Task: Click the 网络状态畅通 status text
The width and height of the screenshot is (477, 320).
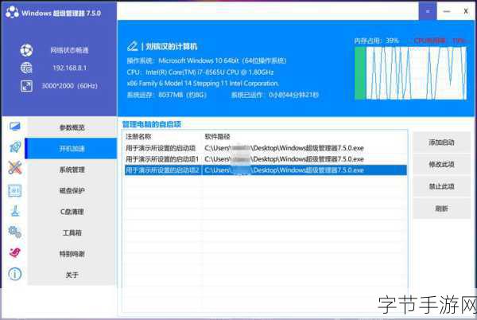Action: 69,50
